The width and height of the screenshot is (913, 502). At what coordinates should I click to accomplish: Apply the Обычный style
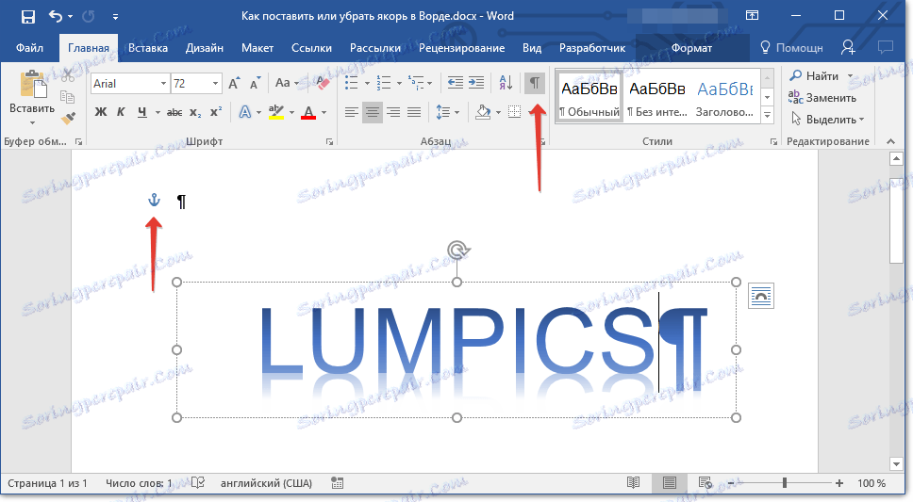[589, 98]
